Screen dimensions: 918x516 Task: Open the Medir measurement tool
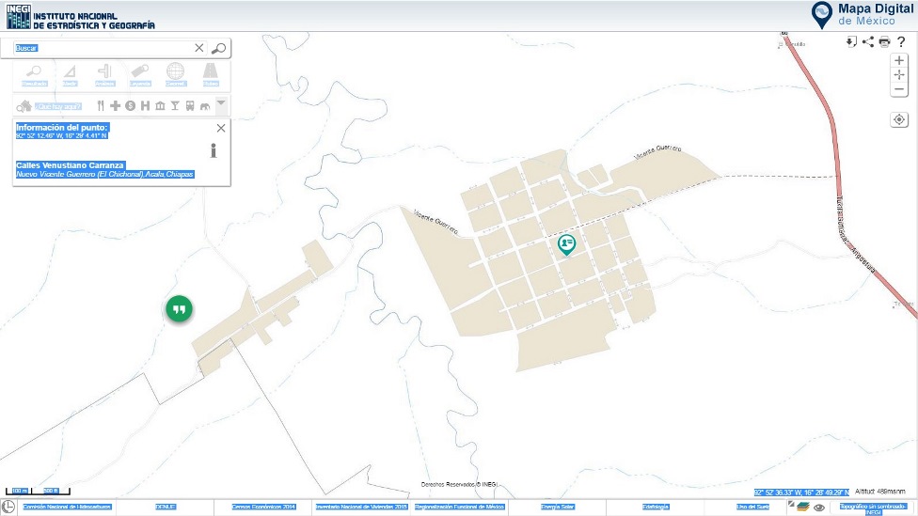coord(70,75)
